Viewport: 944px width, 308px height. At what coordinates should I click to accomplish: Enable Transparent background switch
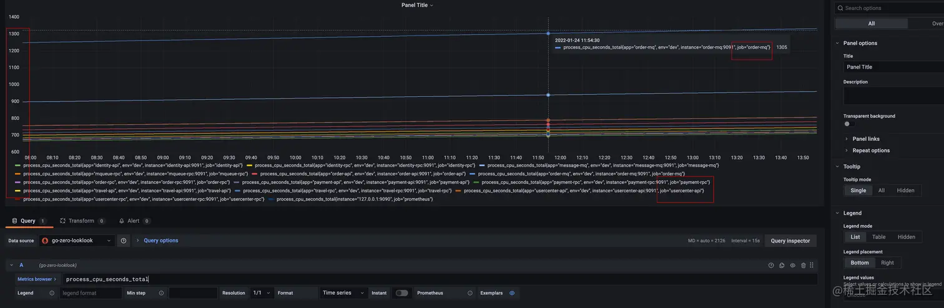[x=849, y=124]
